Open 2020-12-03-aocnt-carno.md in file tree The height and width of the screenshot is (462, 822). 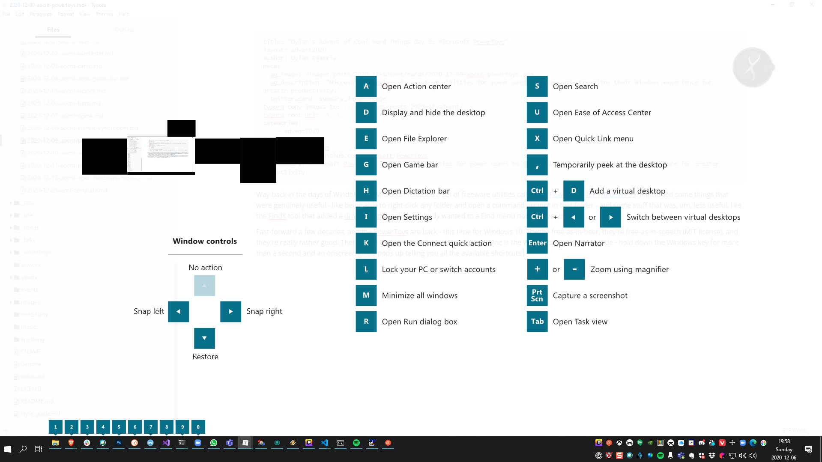[62, 66]
